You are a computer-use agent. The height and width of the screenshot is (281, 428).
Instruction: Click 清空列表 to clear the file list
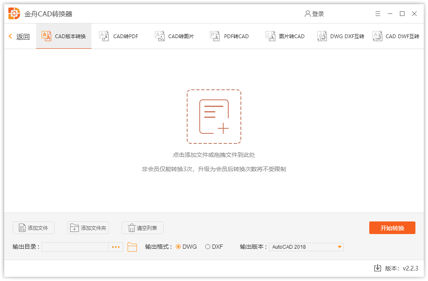[x=143, y=228]
